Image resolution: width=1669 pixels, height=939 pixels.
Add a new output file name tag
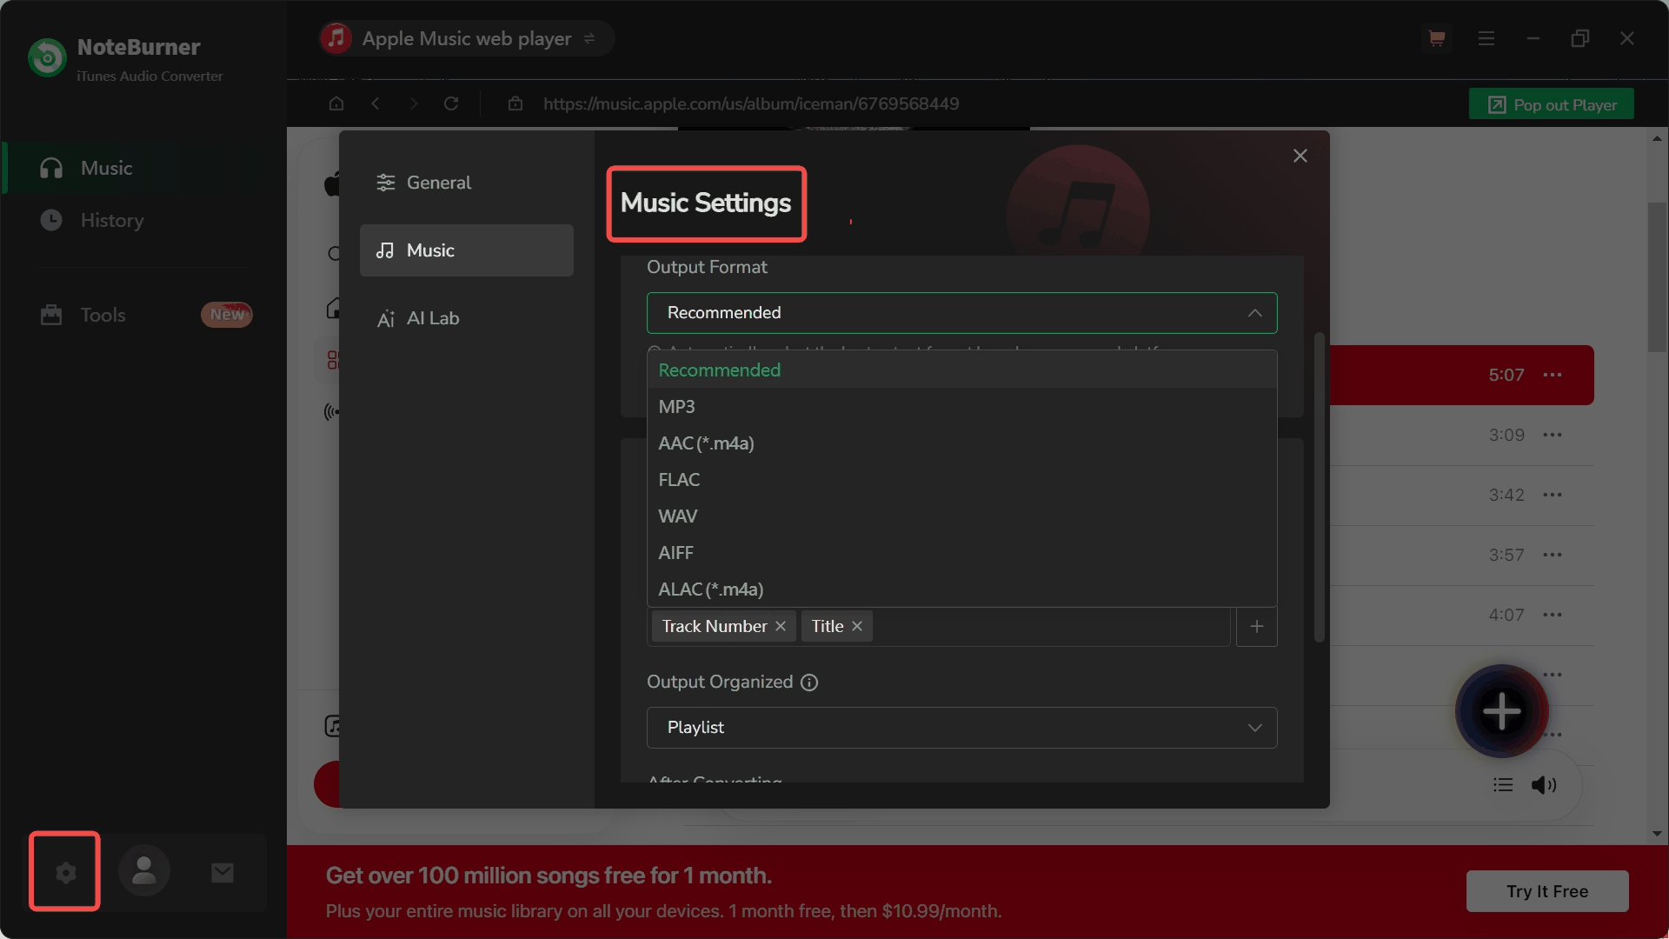click(1257, 626)
